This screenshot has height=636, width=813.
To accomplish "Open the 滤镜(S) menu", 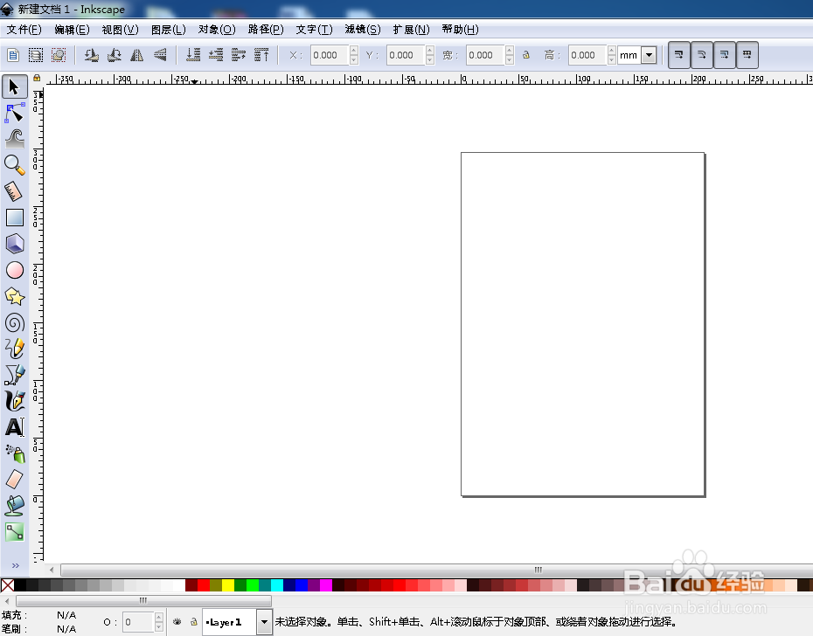I will pos(363,30).
